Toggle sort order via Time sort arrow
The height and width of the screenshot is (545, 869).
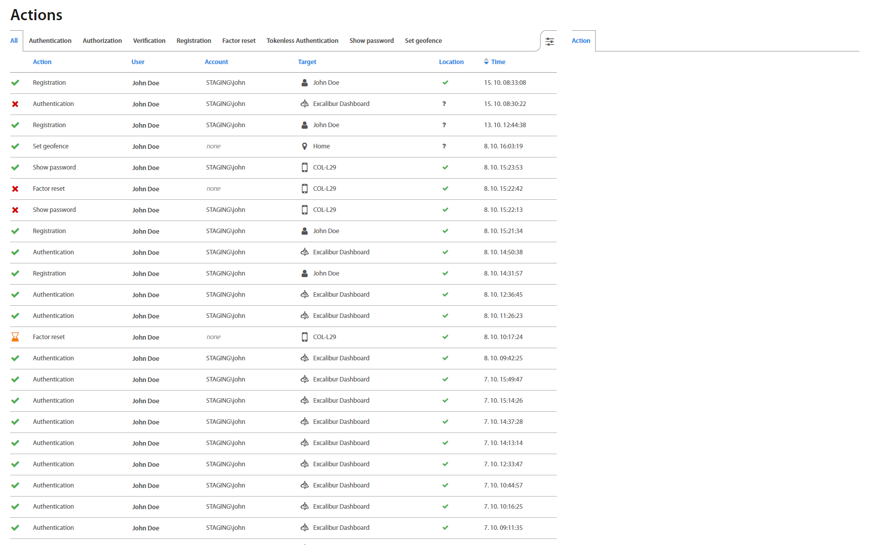click(x=486, y=62)
